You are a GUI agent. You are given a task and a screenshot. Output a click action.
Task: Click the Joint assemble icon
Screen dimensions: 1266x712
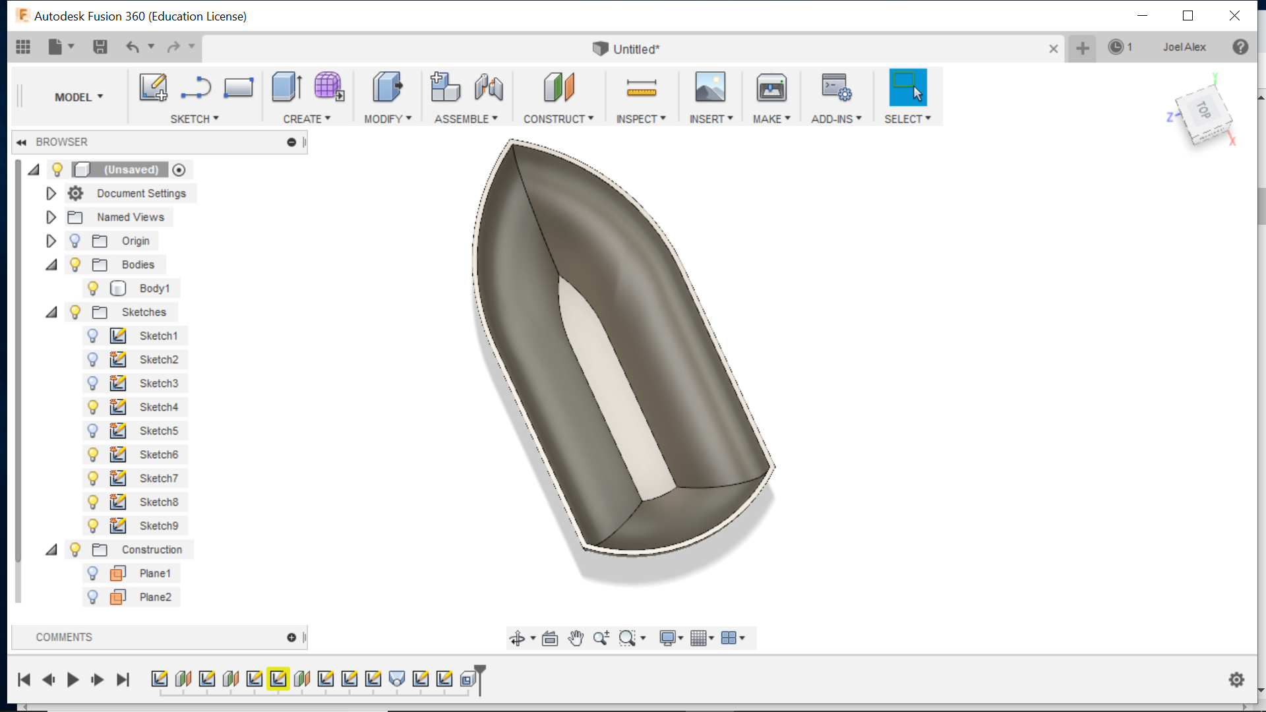pos(489,87)
